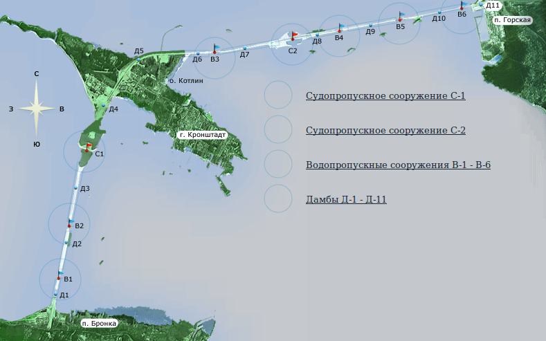
Task: Follow link Водопропускные сооружения В-1 - В-6
Action: 398,165
